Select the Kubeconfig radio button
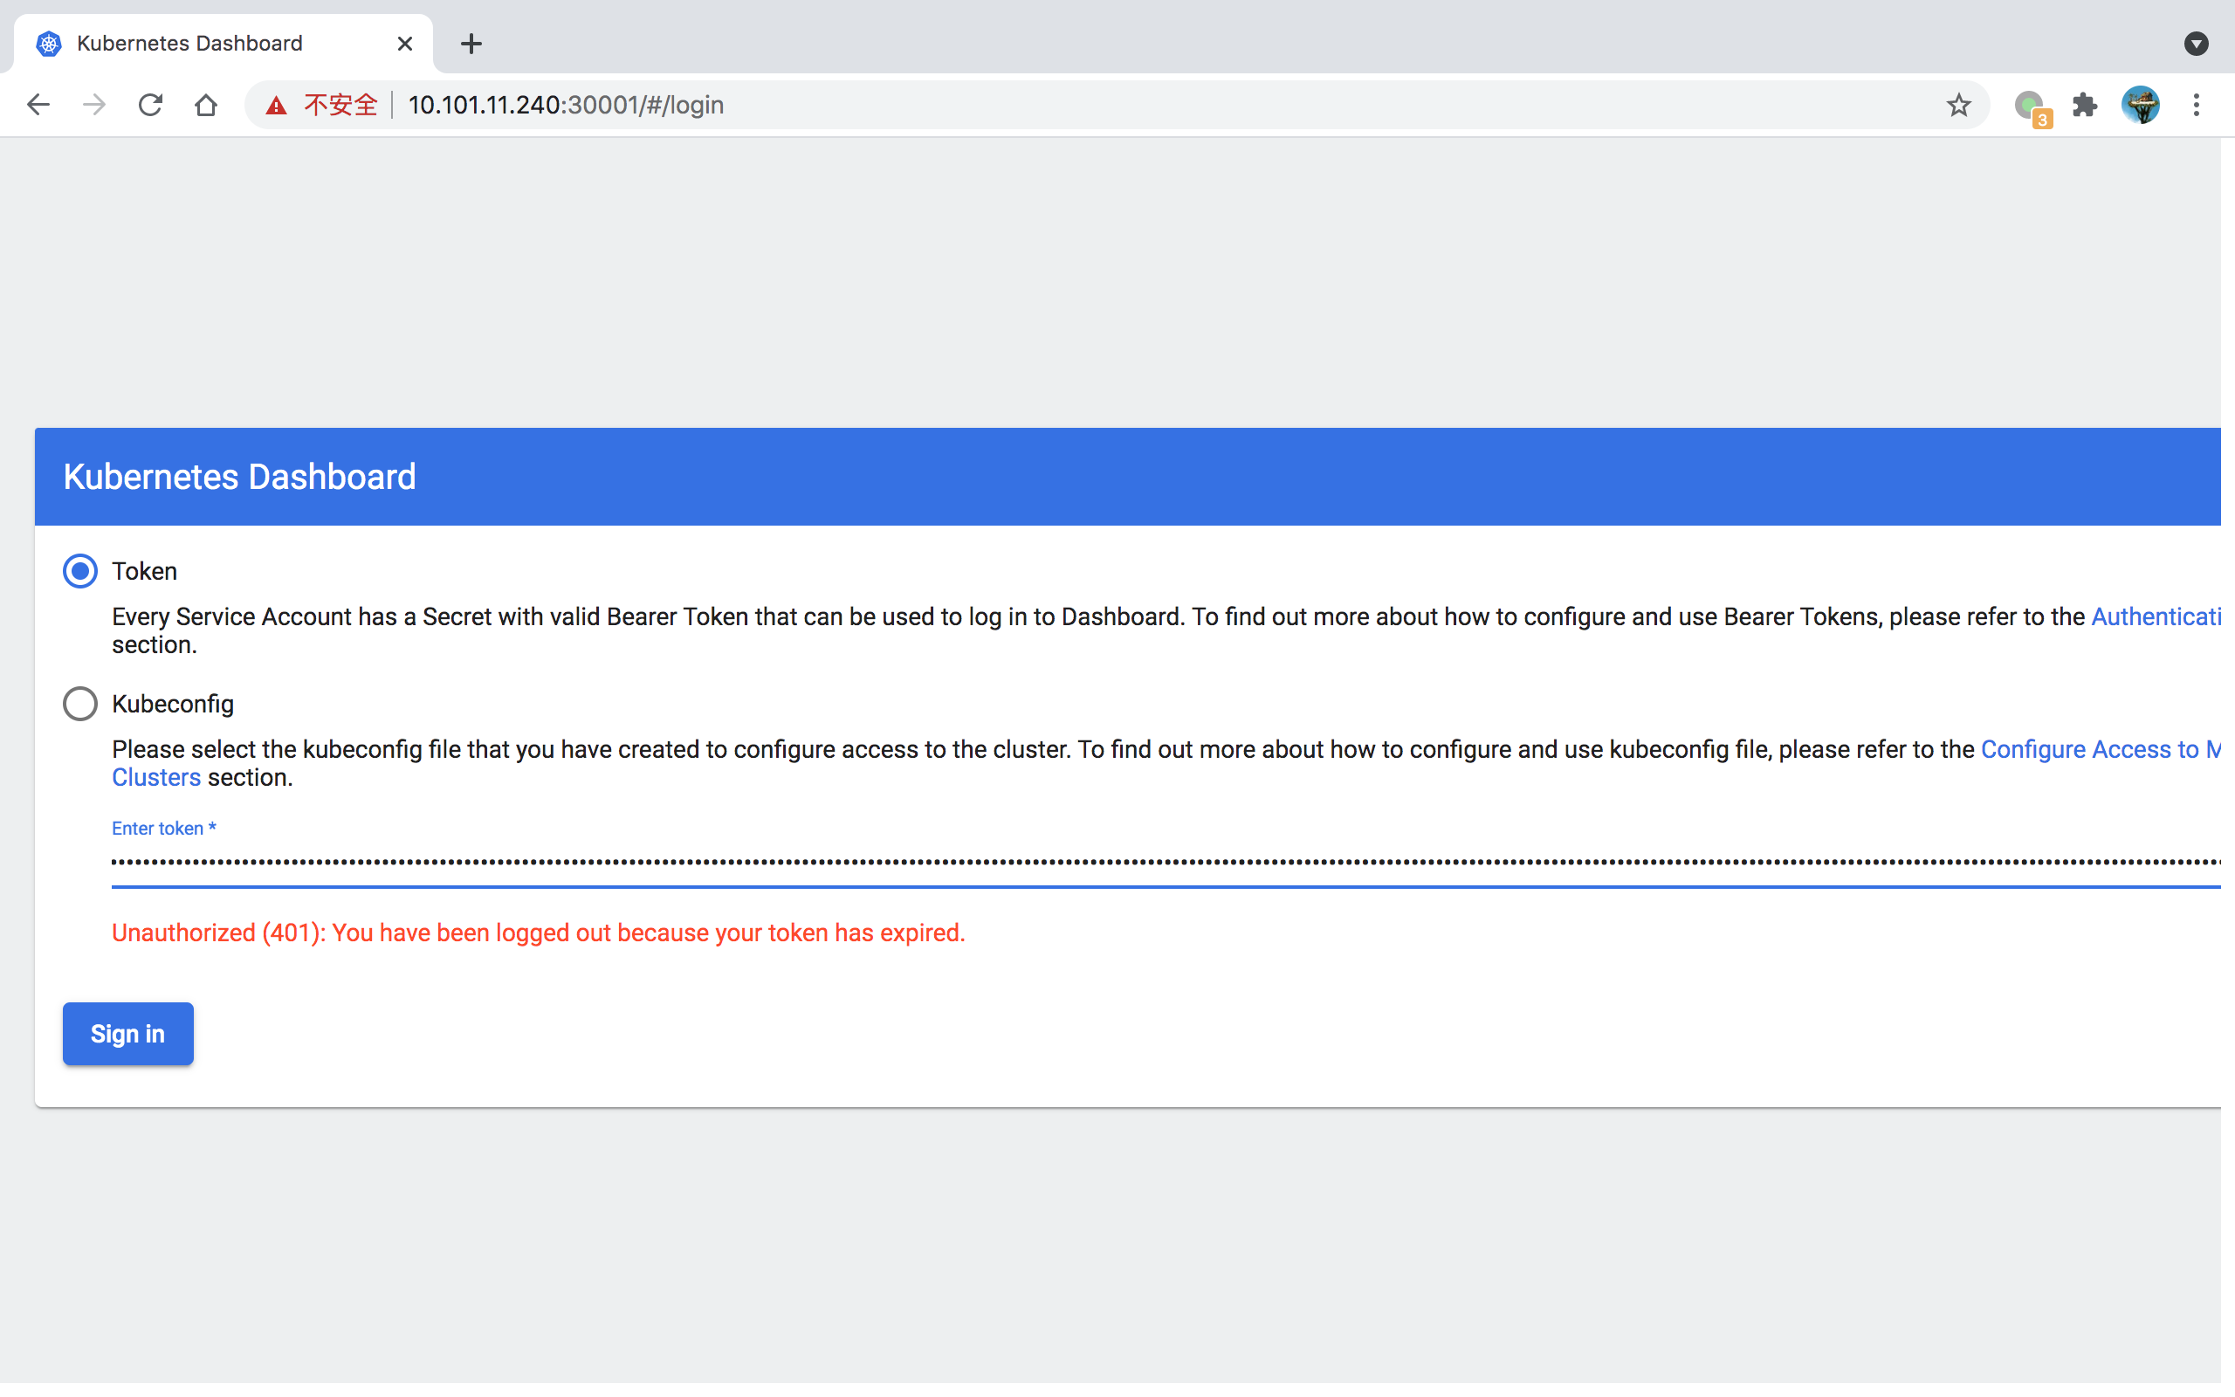 pyautogui.click(x=80, y=704)
